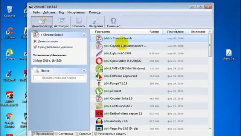Click the vertical scrollbar thumb

pyautogui.click(x=210, y=45)
